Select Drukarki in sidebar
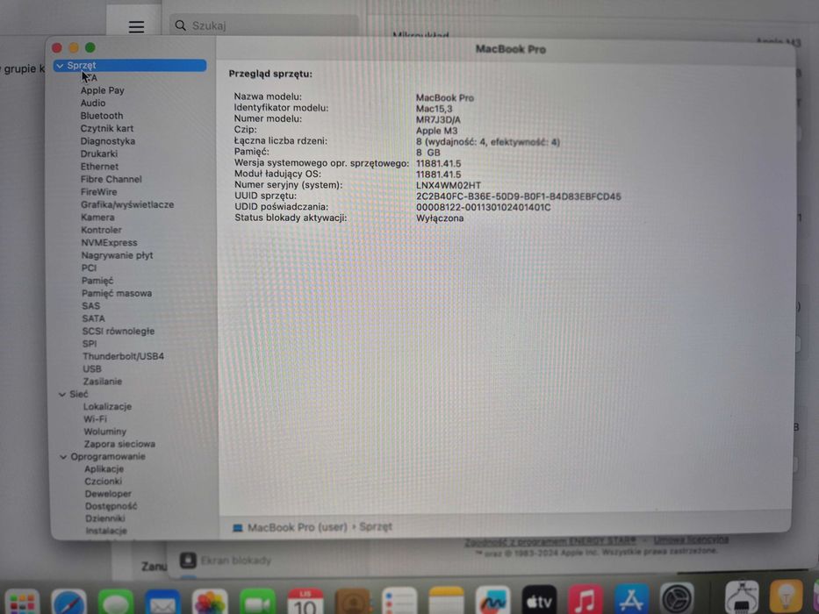819x614 pixels. (x=99, y=154)
